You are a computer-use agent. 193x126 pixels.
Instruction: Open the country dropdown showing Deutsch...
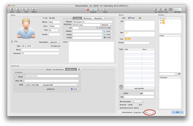pos(106,25)
